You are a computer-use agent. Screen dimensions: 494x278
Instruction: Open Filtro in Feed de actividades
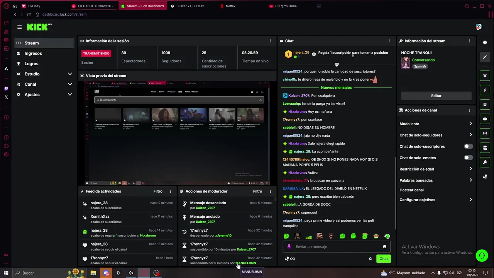tap(158, 191)
